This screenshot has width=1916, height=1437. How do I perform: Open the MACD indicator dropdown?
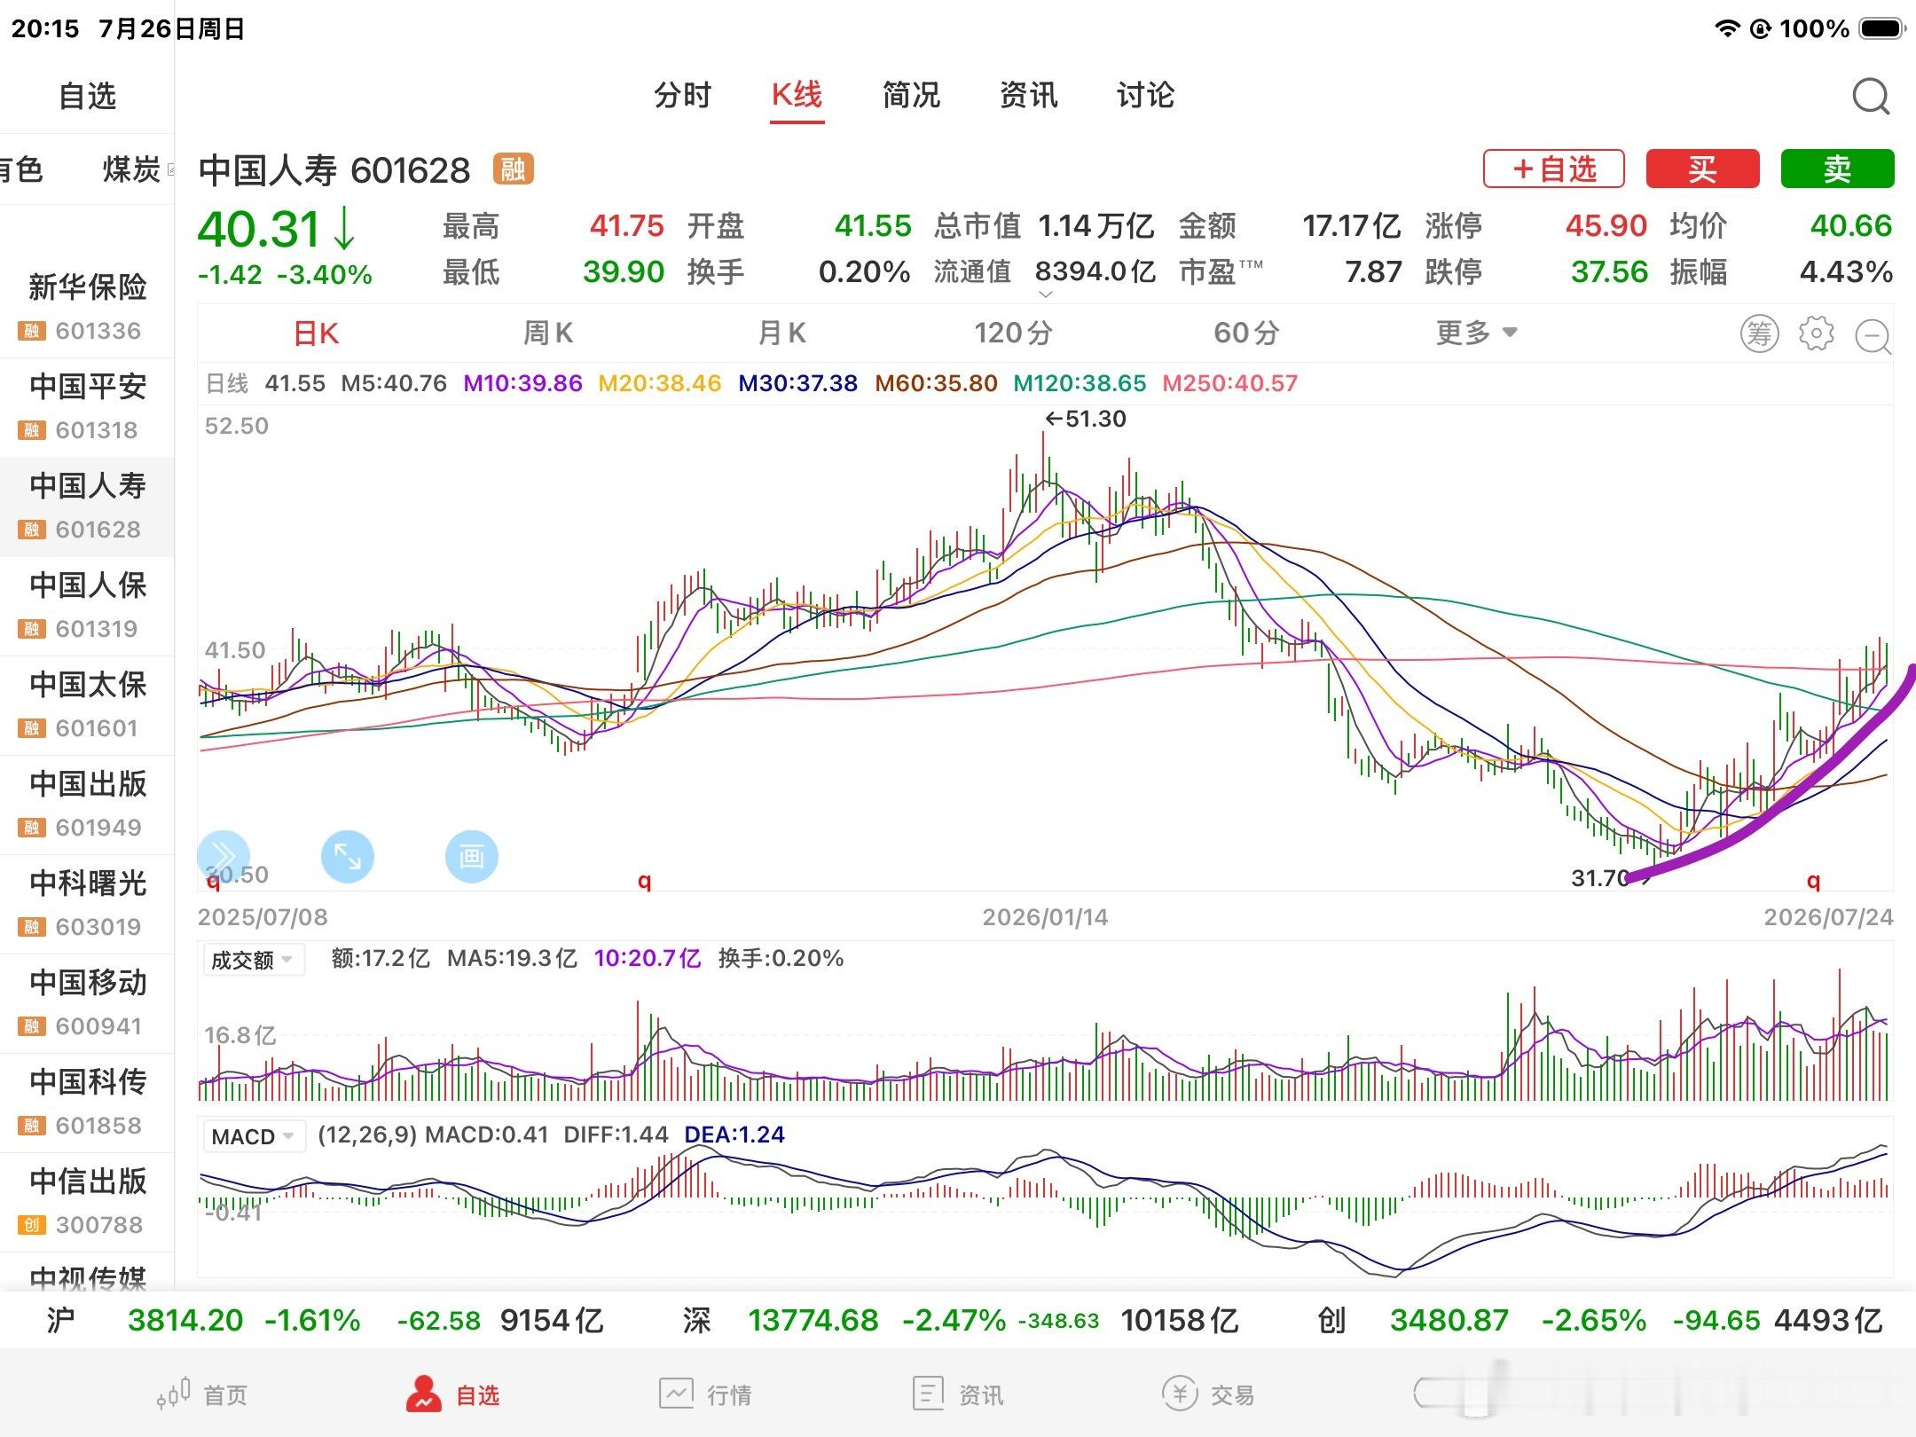253,1136
